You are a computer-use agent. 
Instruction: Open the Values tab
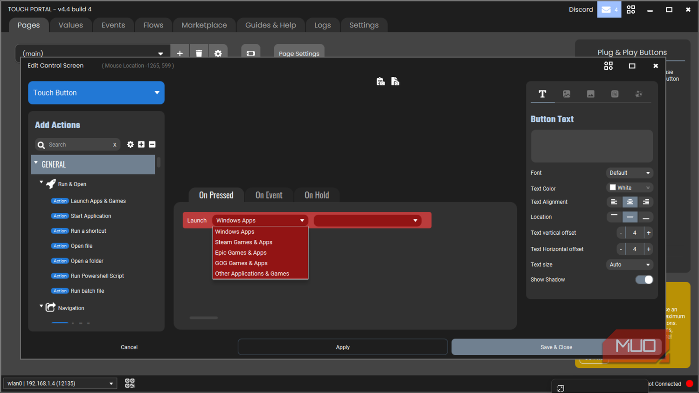pyautogui.click(x=70, y=25)
